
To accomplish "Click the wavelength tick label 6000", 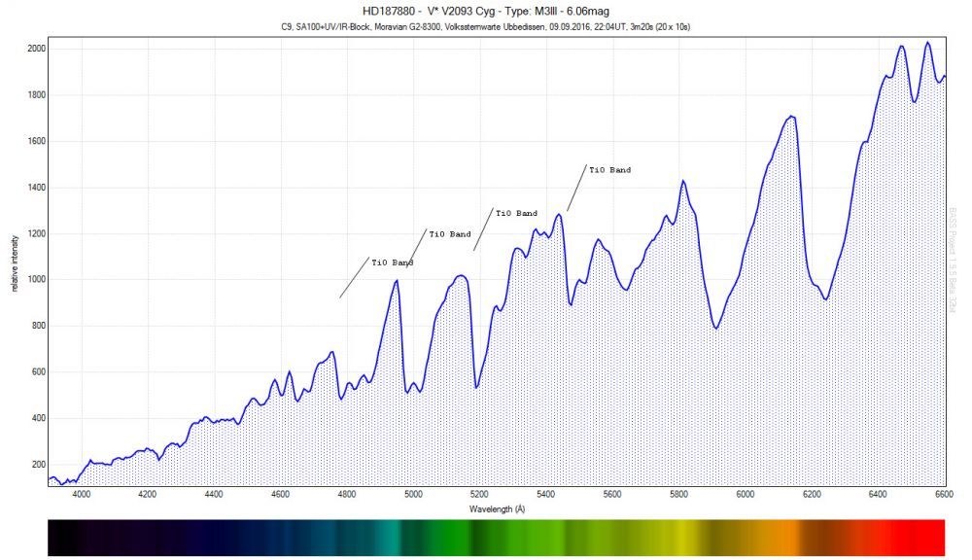I will pyautogui.click(x=746, y=494).
